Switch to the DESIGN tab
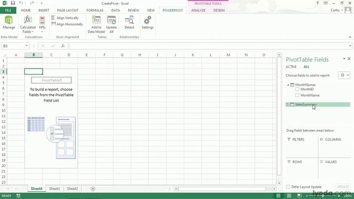354x199 pixels. (x=219, y=10)
